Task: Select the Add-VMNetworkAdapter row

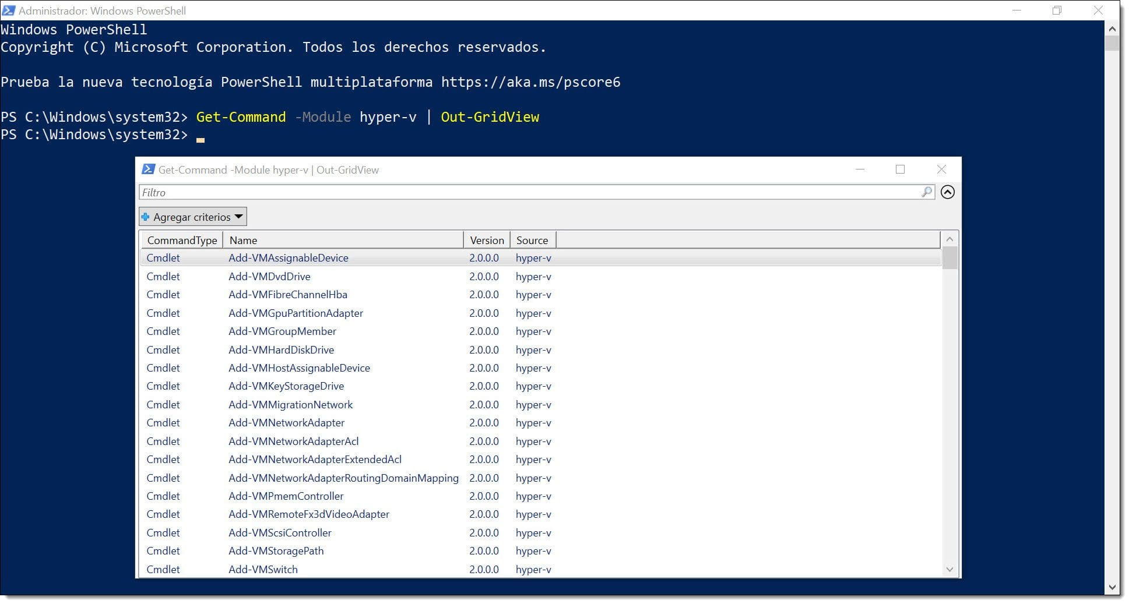Action: pos(540,423)
